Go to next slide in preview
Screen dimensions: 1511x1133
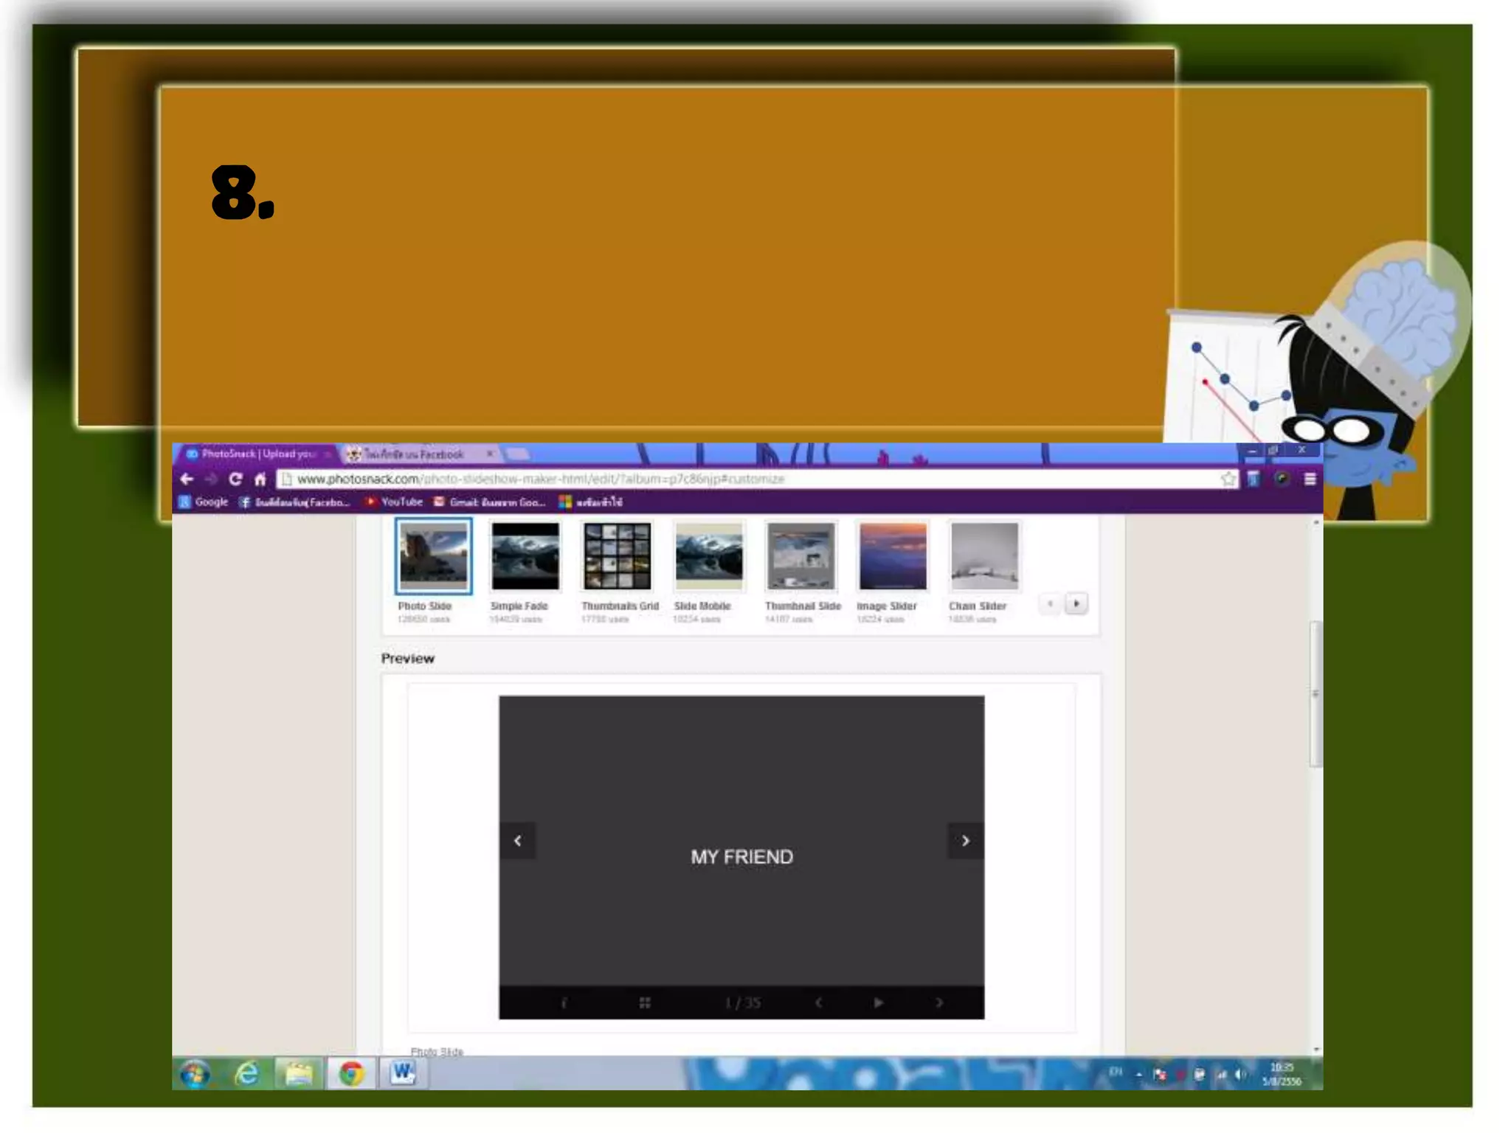[965, 841]
